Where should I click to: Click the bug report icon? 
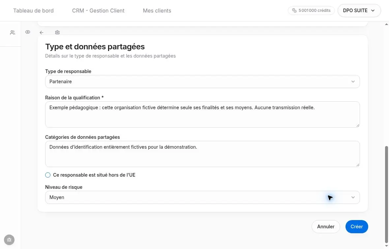click(x=9, y=239)
